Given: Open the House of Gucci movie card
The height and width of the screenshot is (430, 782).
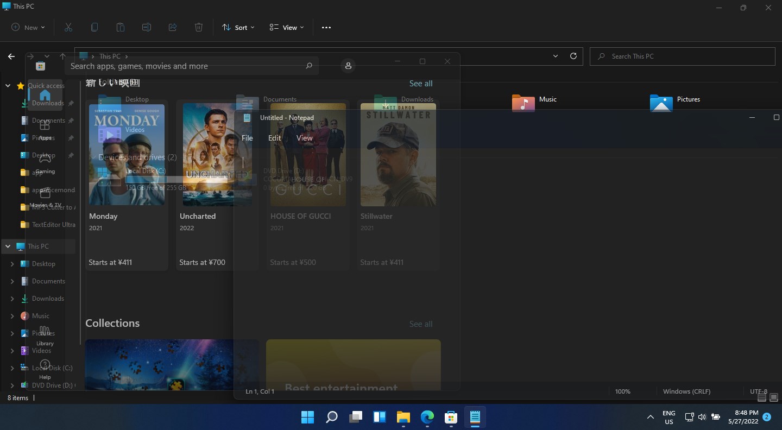Looking at the screenshot, I should coord(308,185).
